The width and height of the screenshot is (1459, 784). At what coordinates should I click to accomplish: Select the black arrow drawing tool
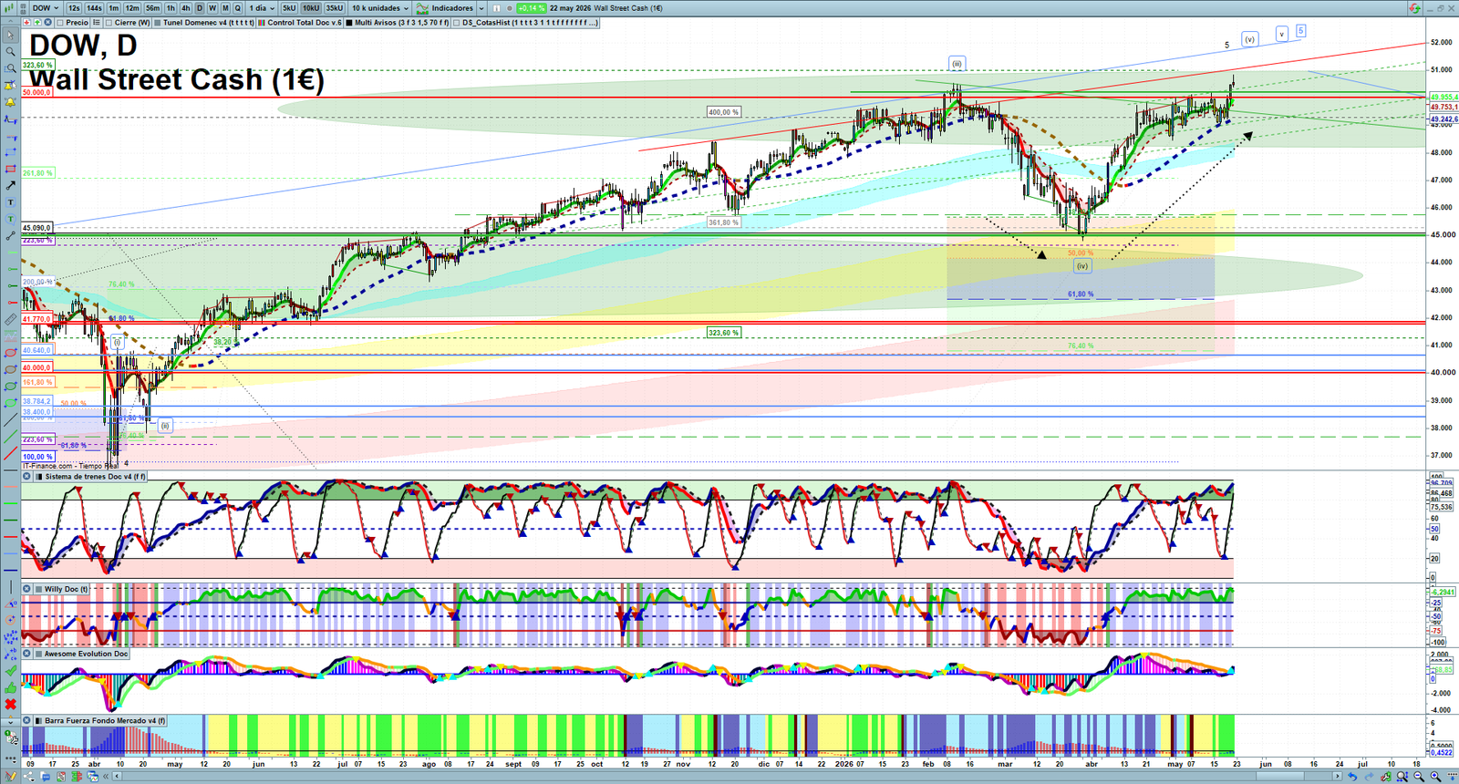tap(11, 185)
